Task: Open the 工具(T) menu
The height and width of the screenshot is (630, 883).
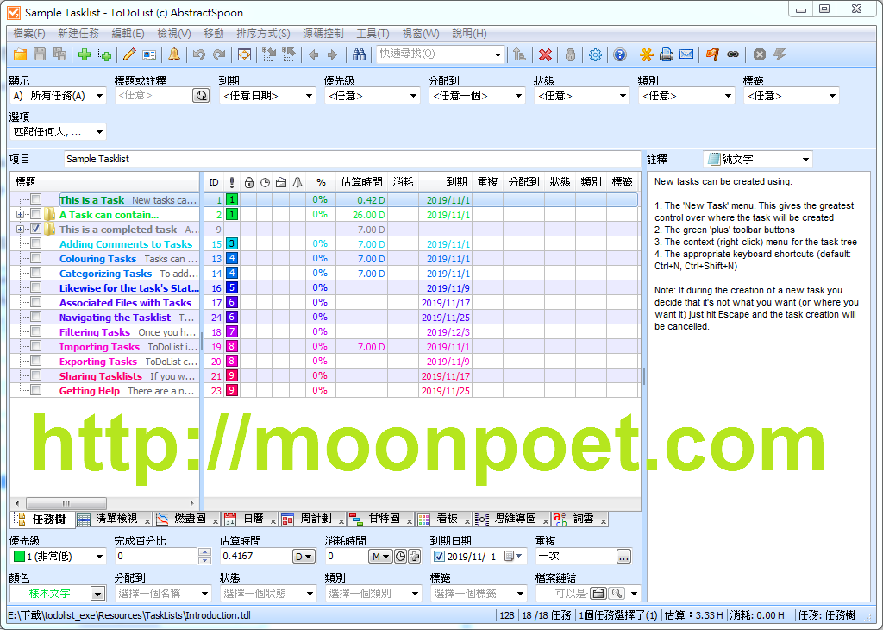Action: [372, 34]
